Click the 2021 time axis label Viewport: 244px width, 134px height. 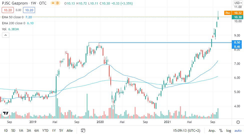pos(167,122)
